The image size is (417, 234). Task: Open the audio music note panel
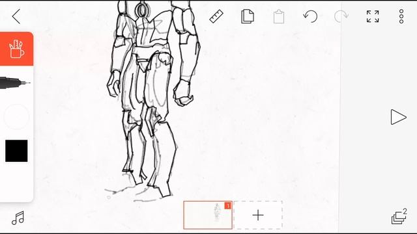[x=18, y=218]
